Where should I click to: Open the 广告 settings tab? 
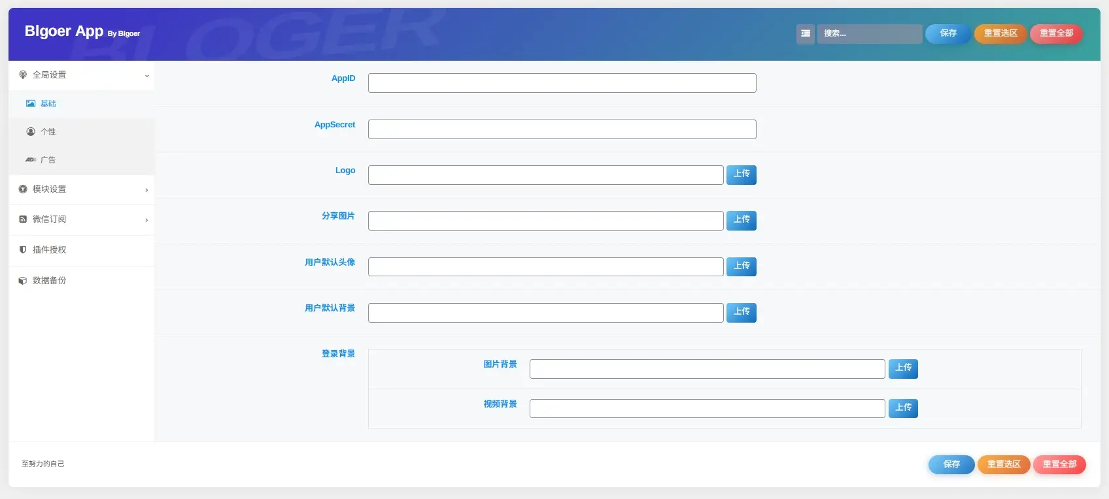(48, 160)
